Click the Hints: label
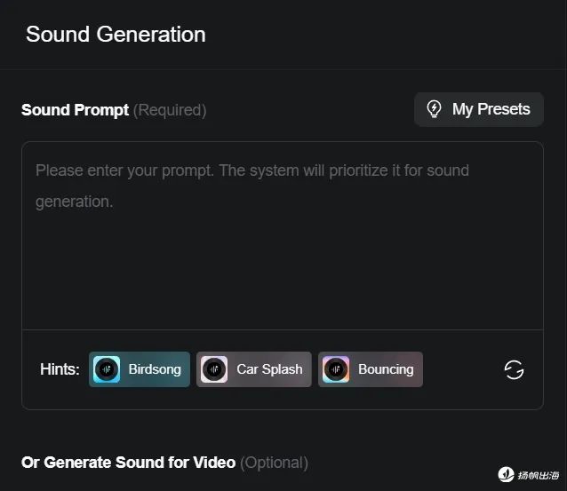 60,369
